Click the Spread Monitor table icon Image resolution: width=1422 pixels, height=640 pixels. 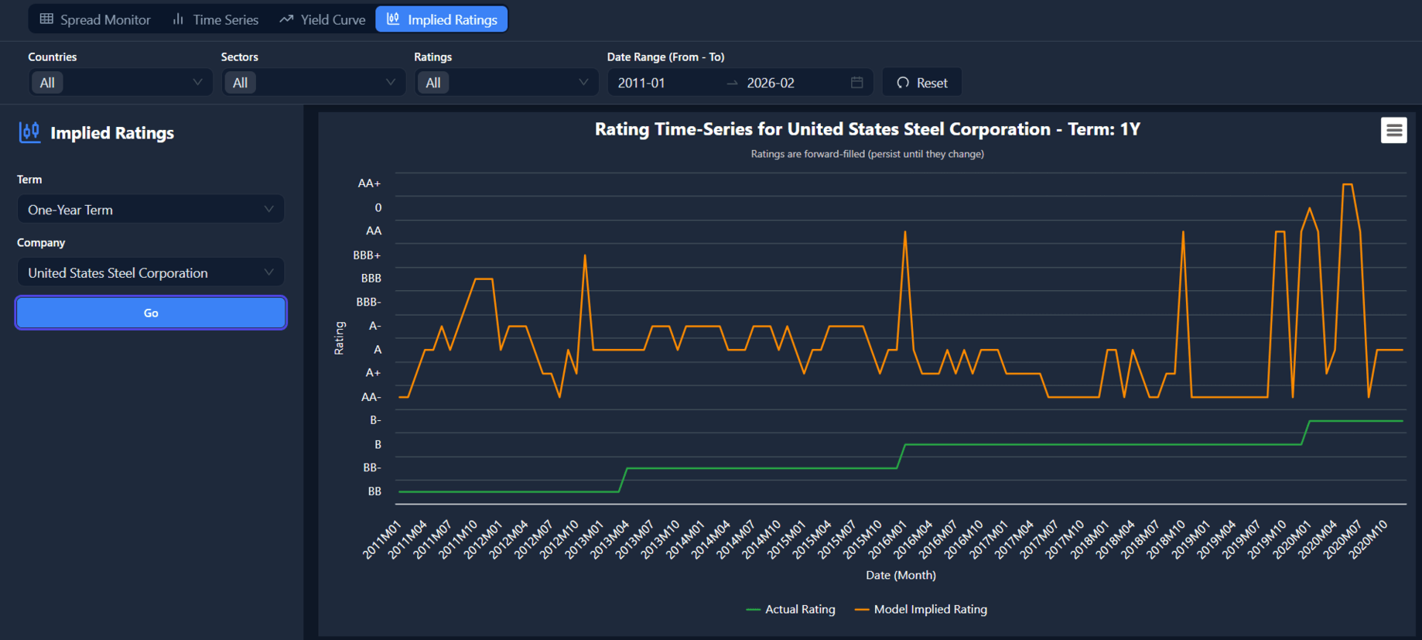(x=46, y=19)
